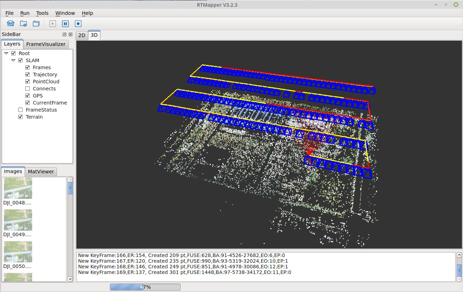Click the Home icon in the toolbar

(11, 24)
